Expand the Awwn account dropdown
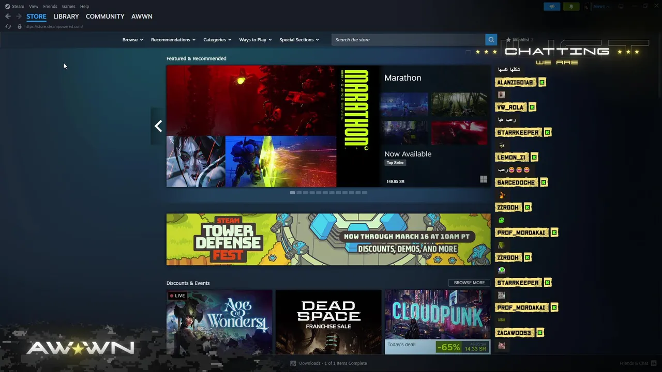Image resolution: width=662 pixels, height=372 pixels. (601, 7)
